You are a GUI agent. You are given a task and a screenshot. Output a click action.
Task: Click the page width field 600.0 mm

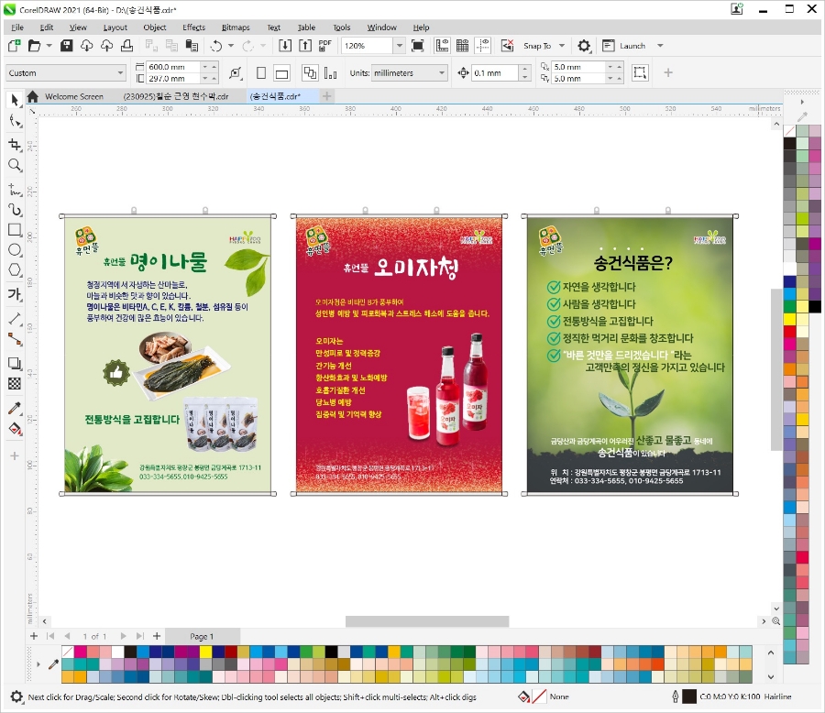click(173, 67)
